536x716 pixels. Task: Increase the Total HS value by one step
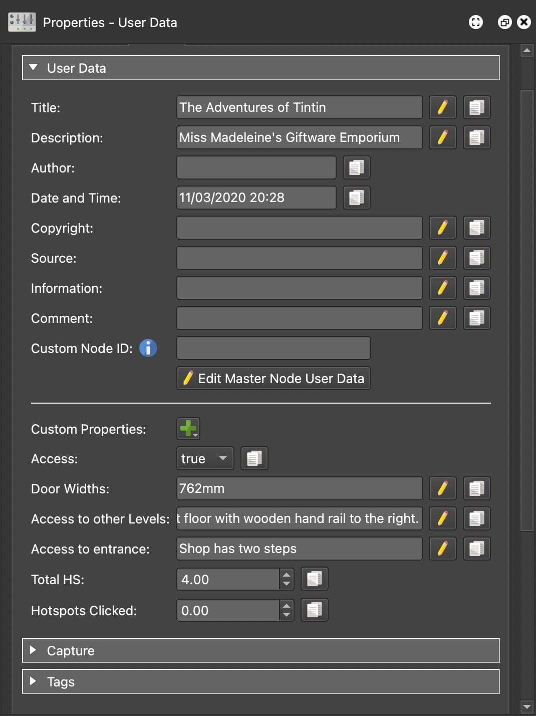tap(287, 575)
